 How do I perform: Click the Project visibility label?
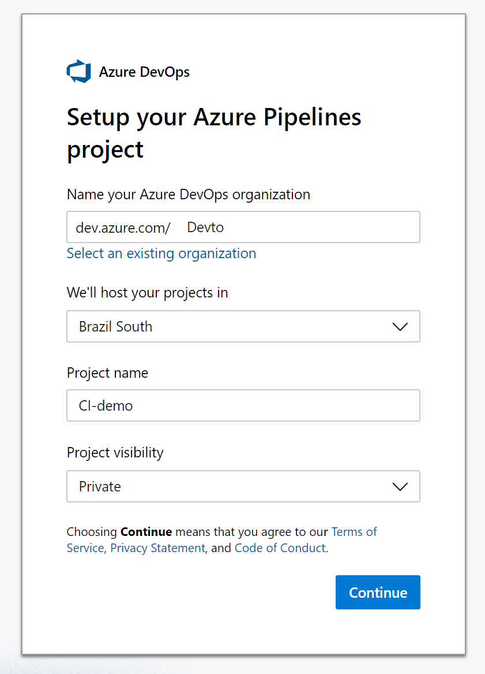pyautogui.click(x=115, y=453)
